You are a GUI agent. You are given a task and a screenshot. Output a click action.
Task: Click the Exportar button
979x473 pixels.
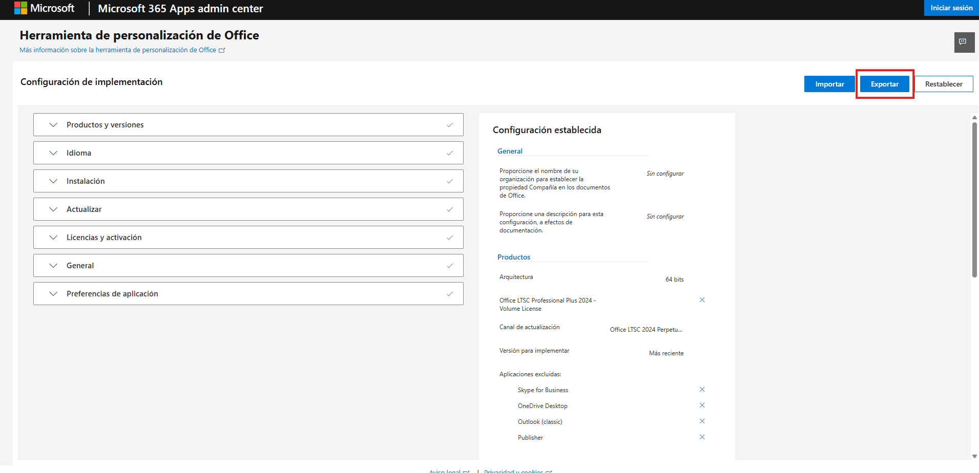pos(885,84)
